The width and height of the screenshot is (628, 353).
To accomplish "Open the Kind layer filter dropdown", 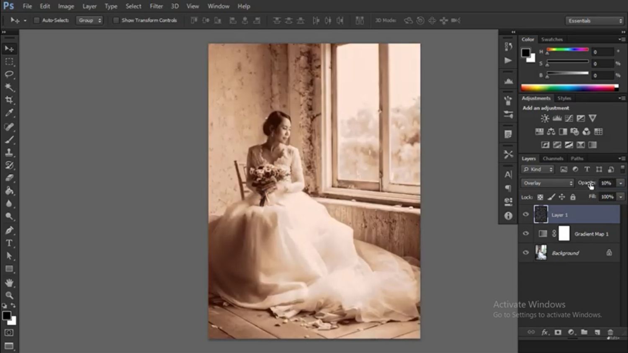I will pos(538,169).
